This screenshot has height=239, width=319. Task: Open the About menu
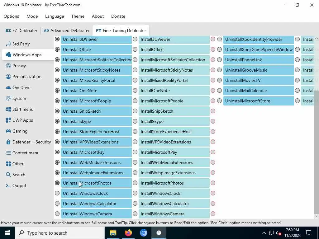pos(98,16)
